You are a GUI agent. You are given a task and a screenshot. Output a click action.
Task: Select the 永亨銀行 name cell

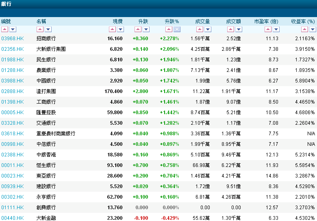click(x=46, y=197)
